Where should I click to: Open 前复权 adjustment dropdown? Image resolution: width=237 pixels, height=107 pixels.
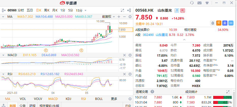coord(108,17)
